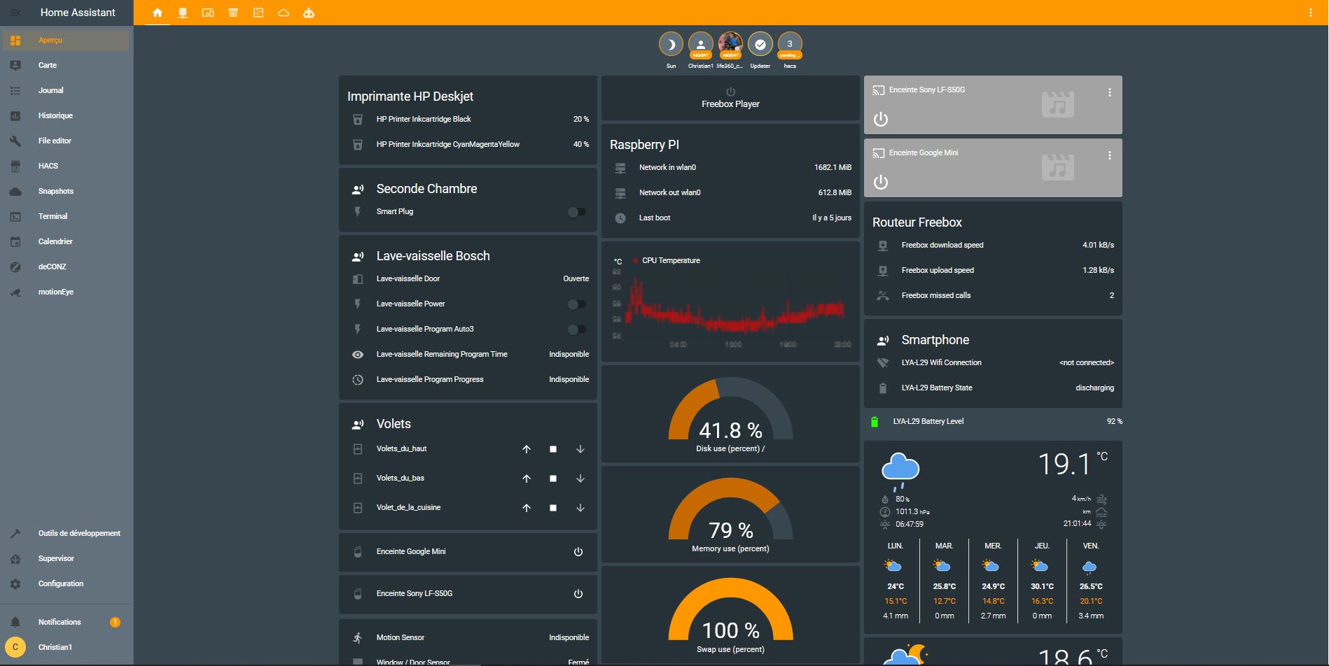This screenshot has height=666, width=1329.
Task: Toggle Lave-vaisselle Power switch
Action: [x=576, y=304]
